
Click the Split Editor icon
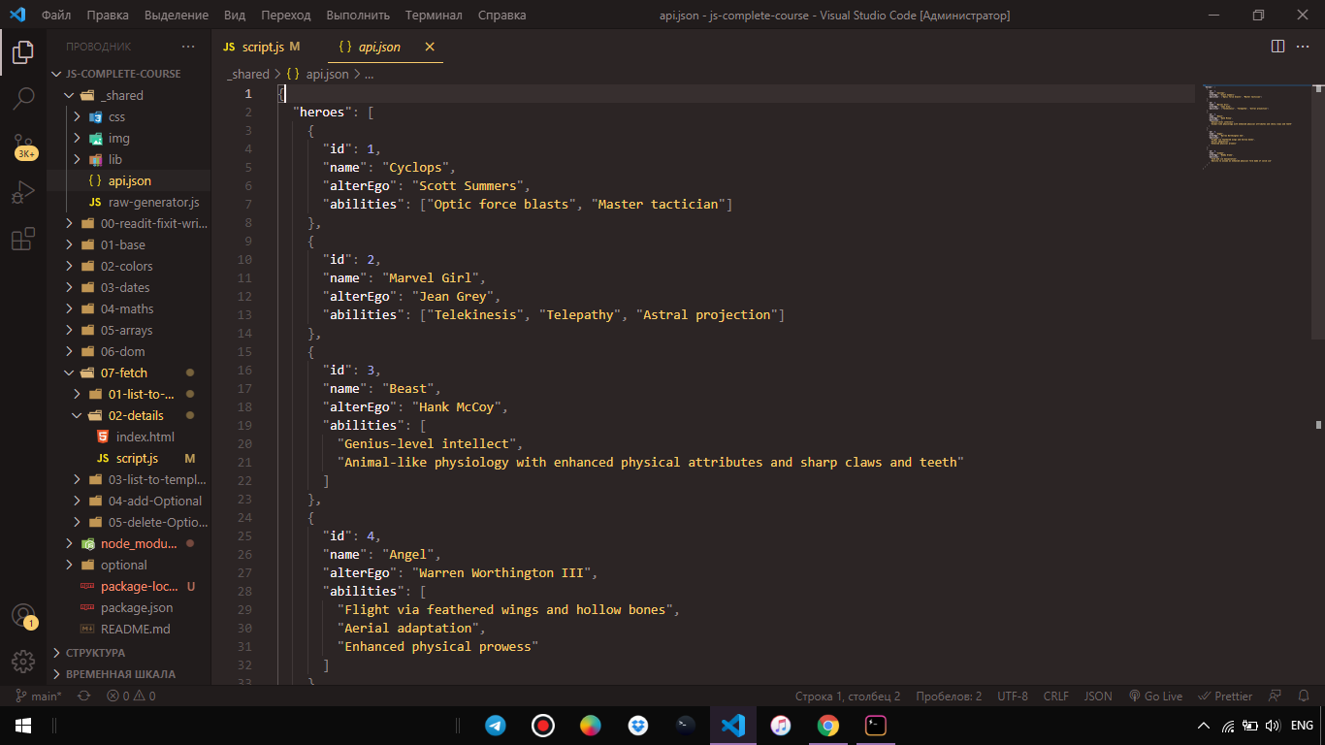[x=1277, y=47]
